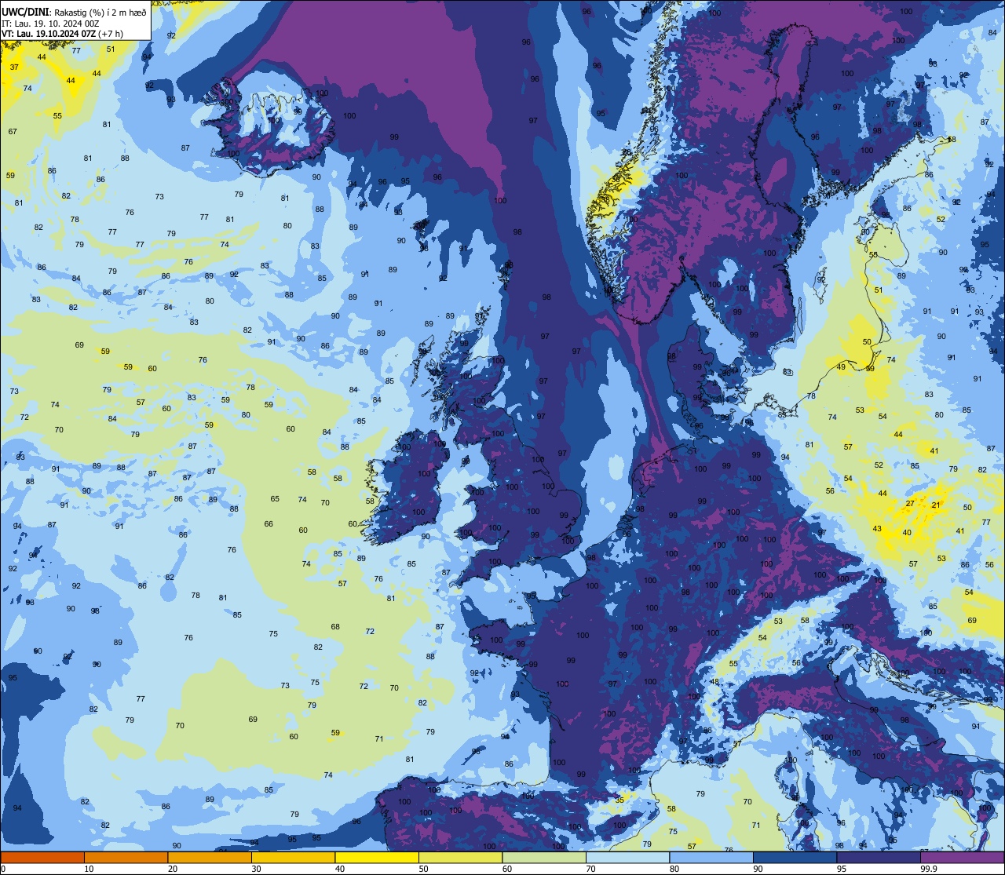Click the legend tick label 10
1005x875 pixels.
tap(89, 869)
